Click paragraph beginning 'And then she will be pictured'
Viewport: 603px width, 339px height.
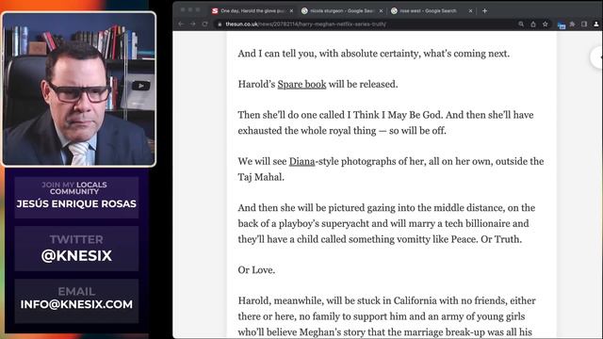[386, 223]
